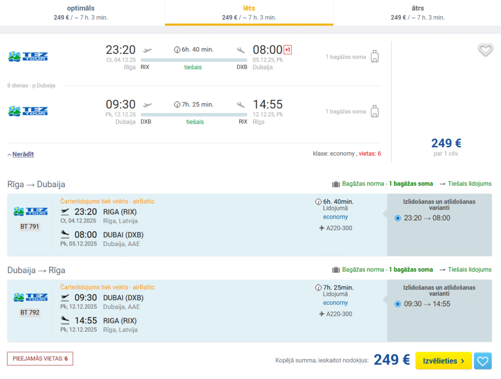Click the blue heart button near Izvēlieties
501x379 pixels.
[482, 361]
